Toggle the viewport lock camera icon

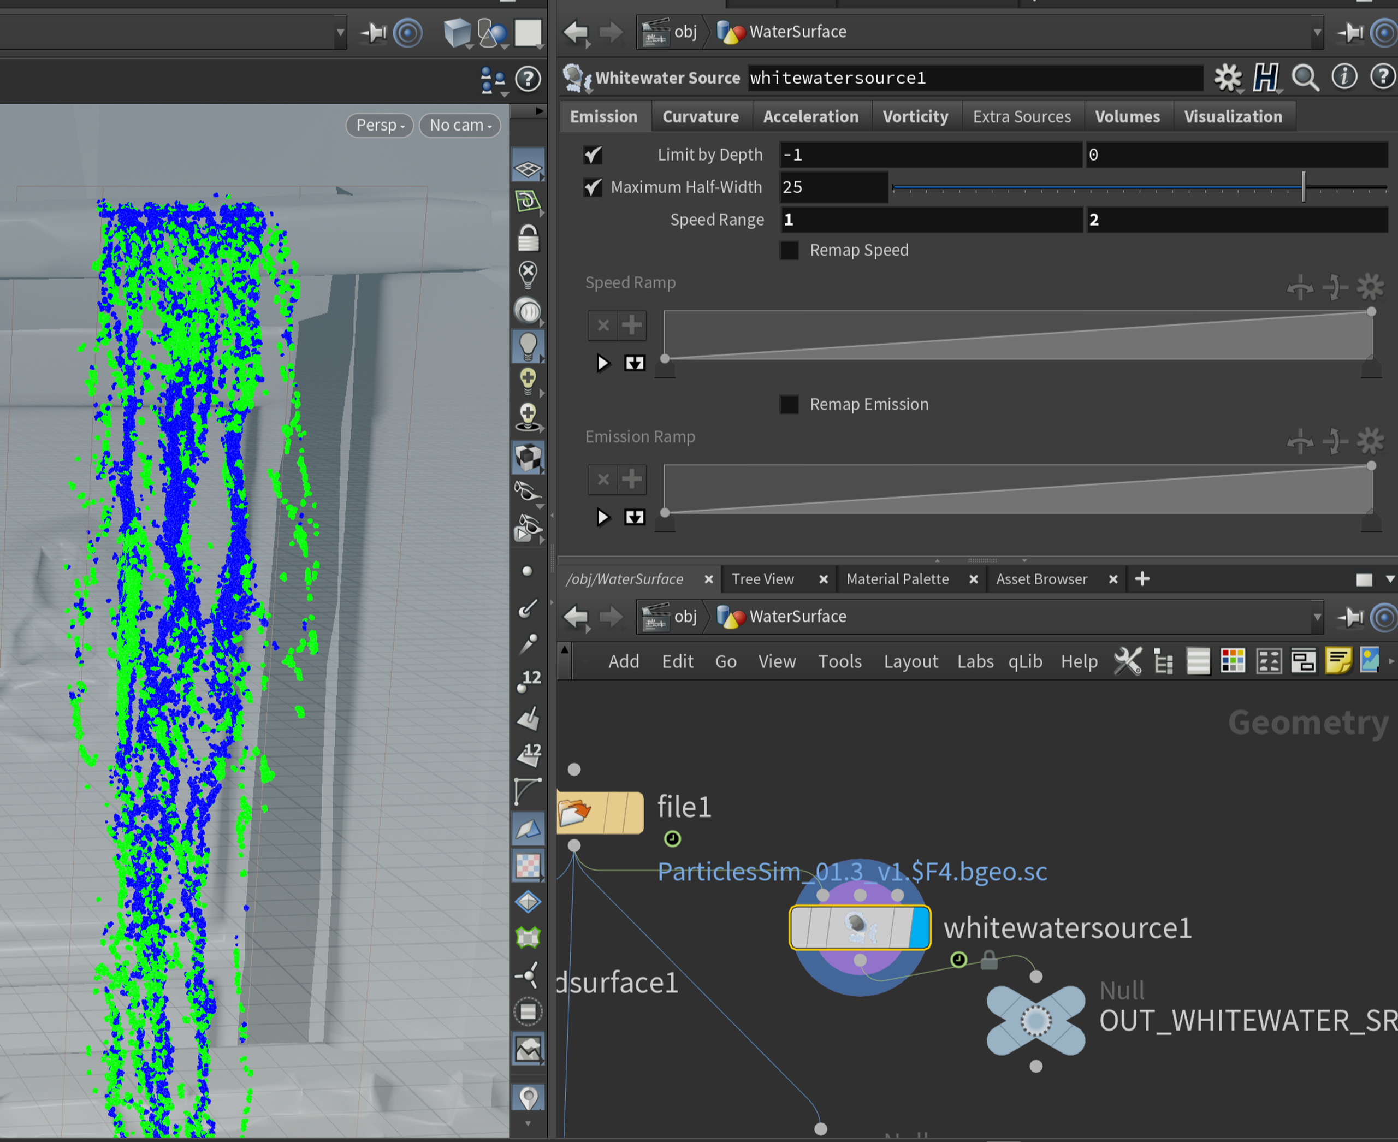point(528,238)
